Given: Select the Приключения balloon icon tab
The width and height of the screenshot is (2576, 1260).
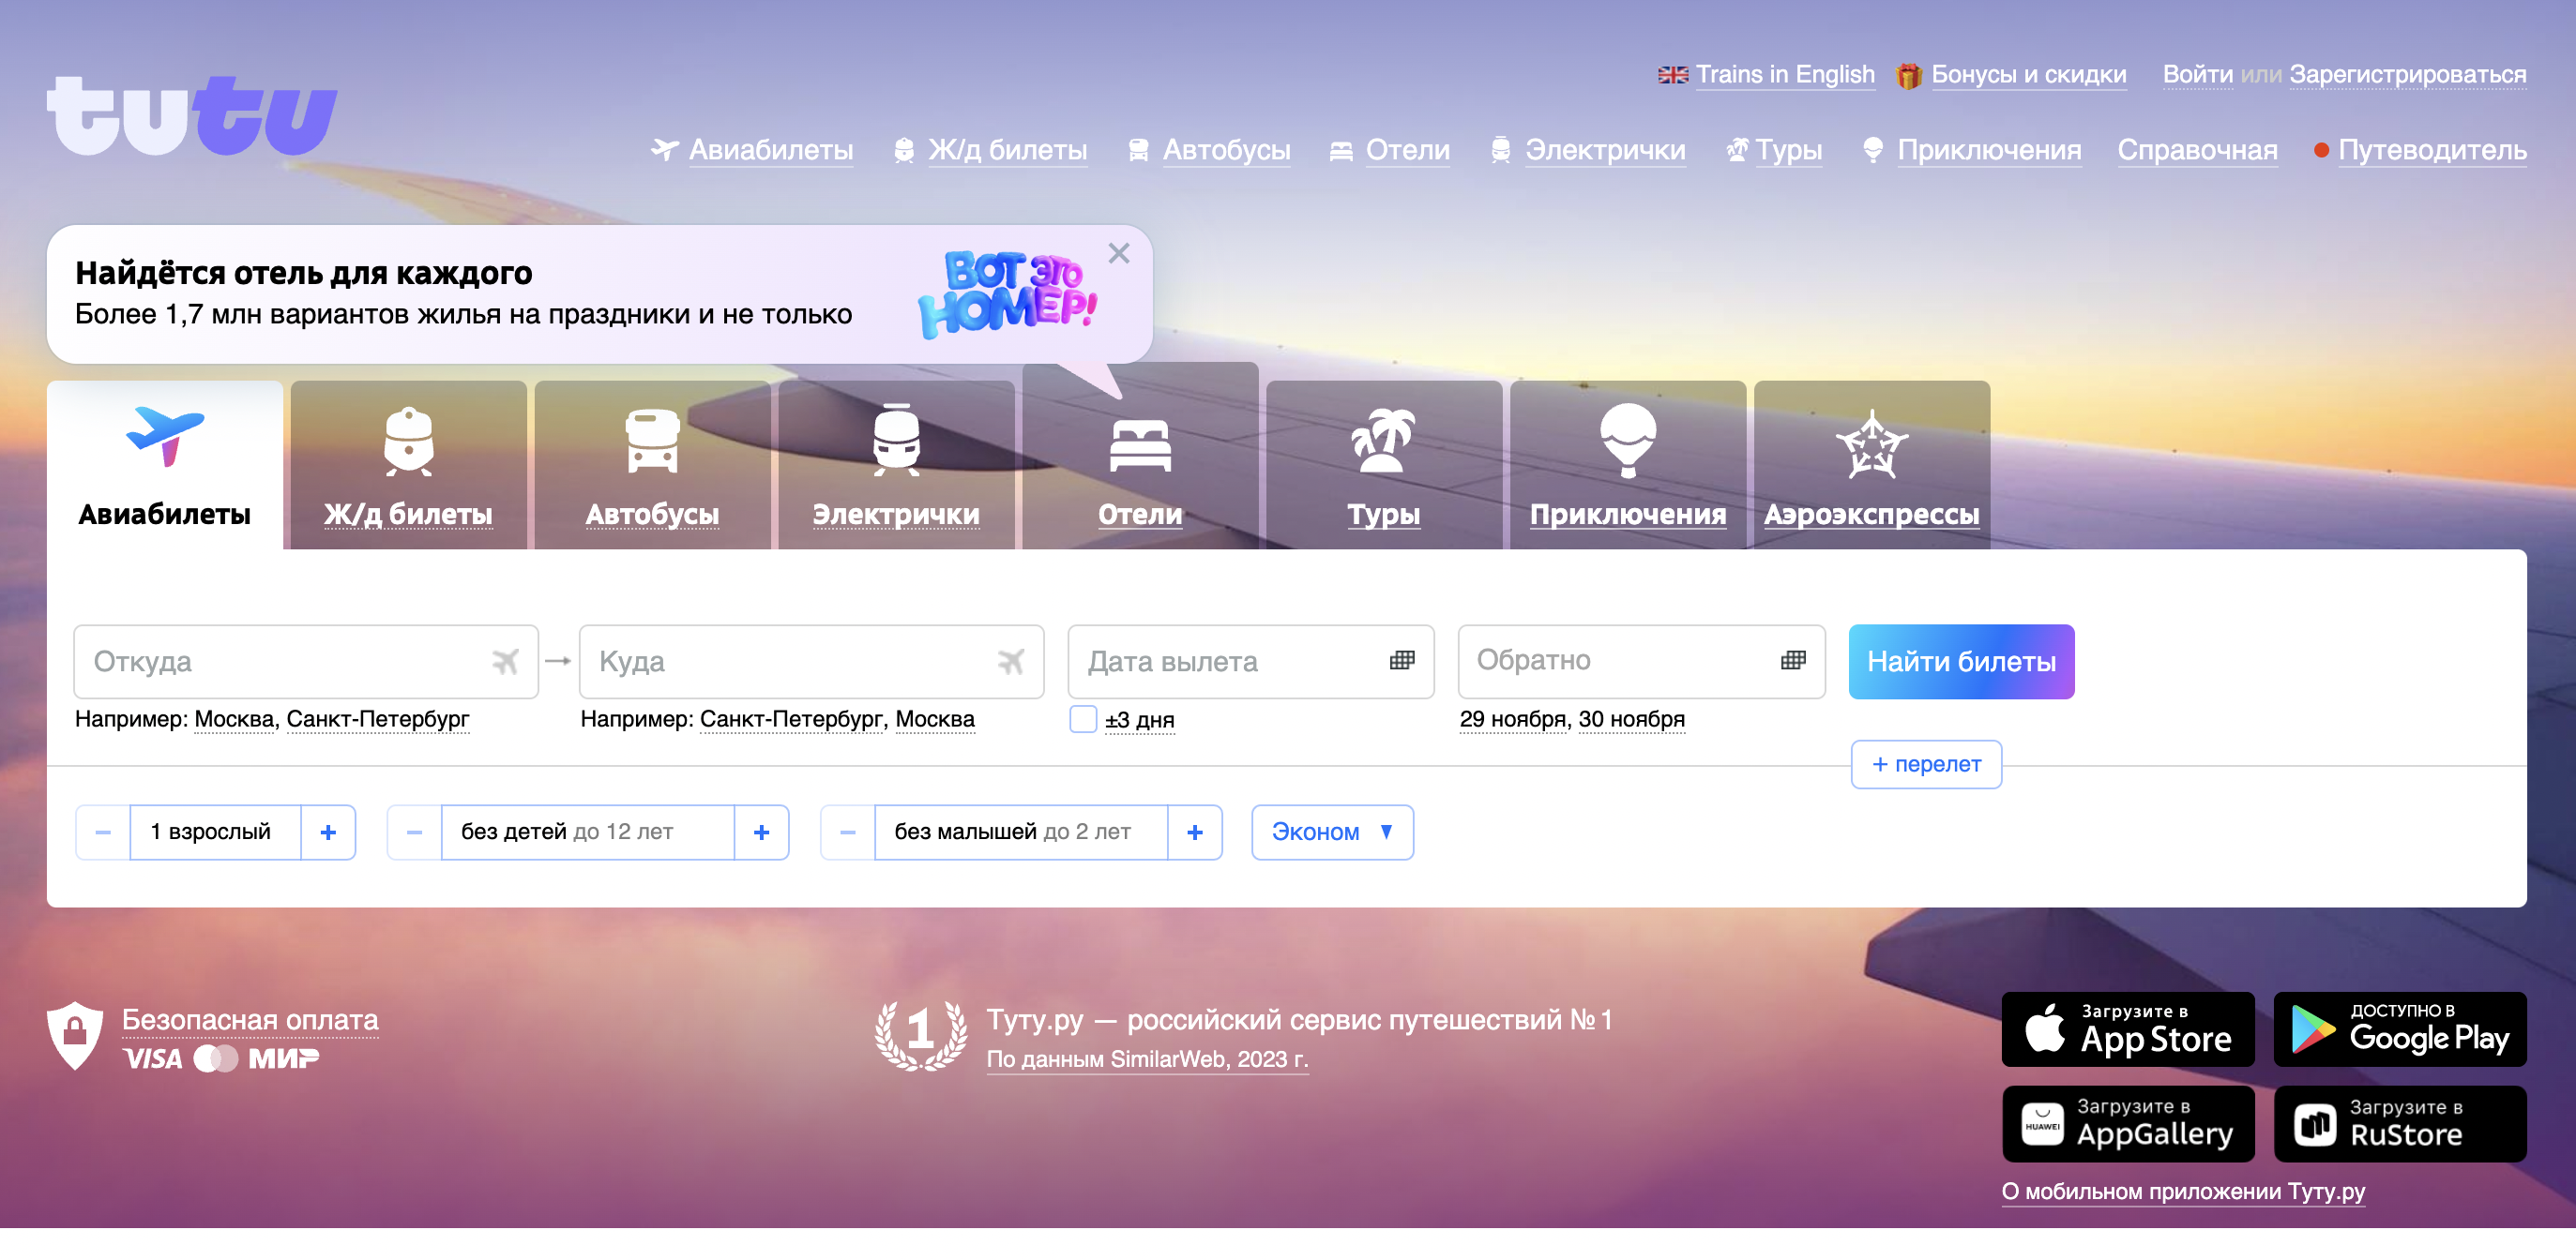Looking at the screenshot, I should coord(1628,465).
